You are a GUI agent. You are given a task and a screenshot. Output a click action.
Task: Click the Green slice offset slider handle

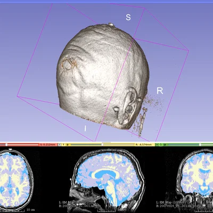click(x=200, y=145)
